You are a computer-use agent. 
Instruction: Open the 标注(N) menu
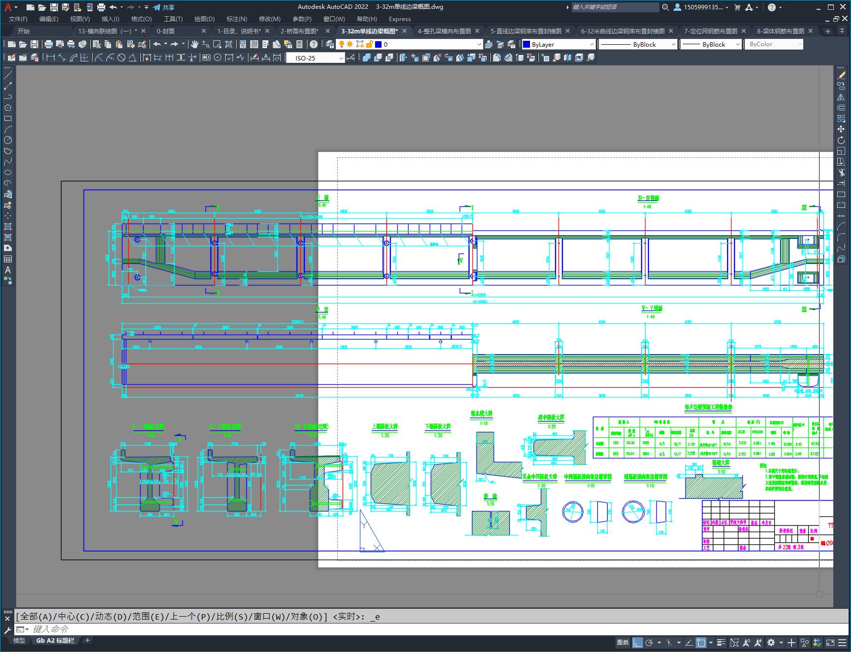click(x=236, y=19)
